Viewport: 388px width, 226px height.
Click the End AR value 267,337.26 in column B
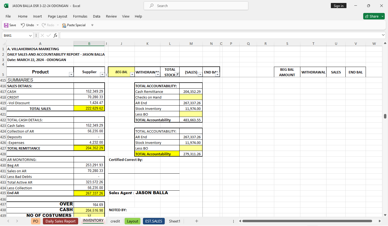[89, 193]
